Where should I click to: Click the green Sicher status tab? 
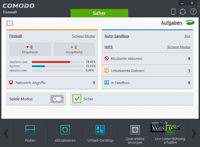point(99,13)
